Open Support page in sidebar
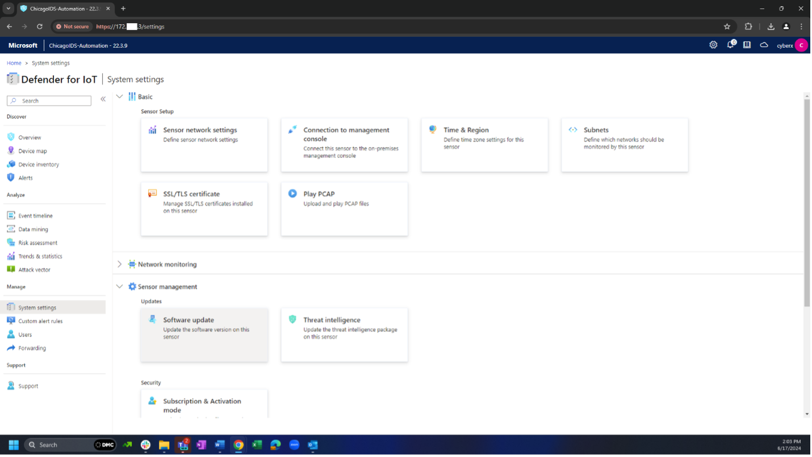 tap(28, 386)
